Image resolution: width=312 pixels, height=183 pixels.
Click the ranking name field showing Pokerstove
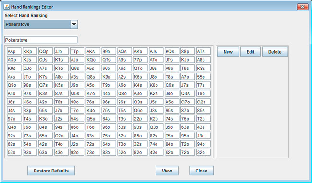click(x=41, y=40)
